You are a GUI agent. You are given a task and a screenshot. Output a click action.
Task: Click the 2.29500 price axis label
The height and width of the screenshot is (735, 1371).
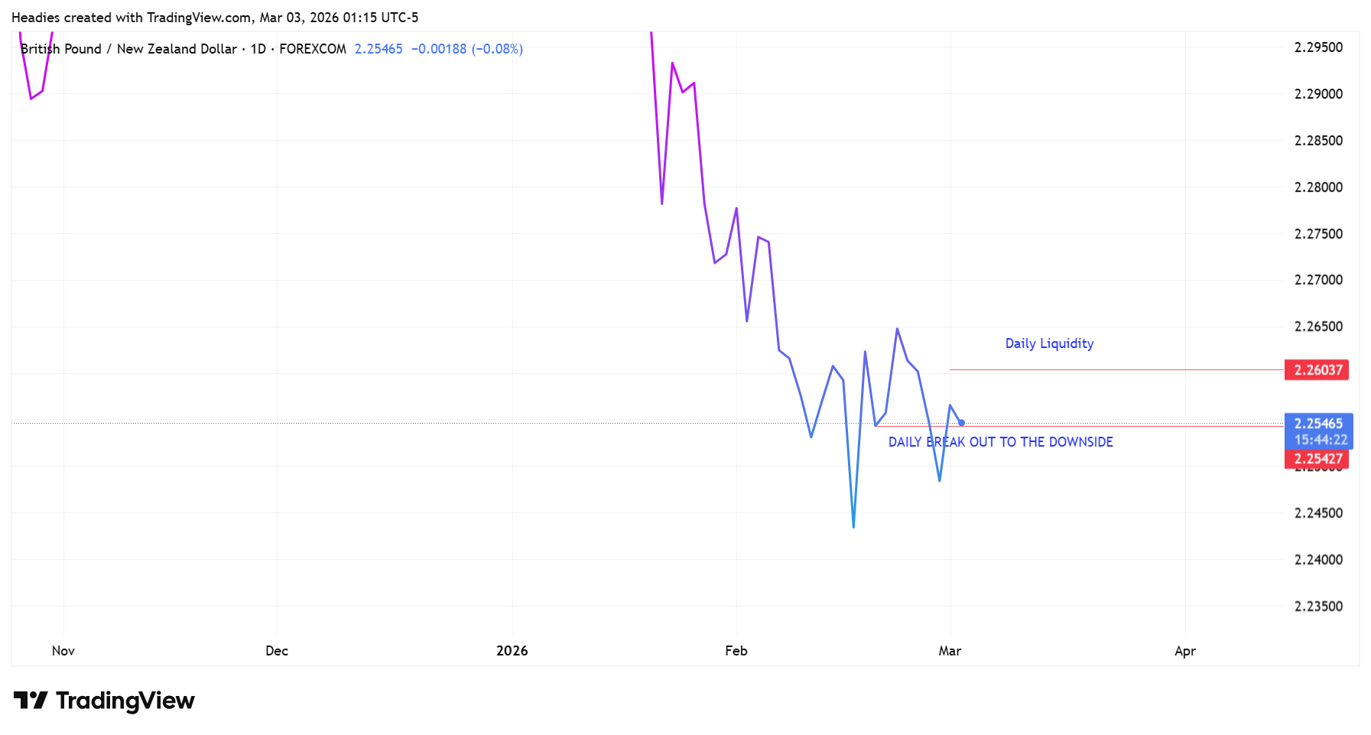coord(1317,47)
